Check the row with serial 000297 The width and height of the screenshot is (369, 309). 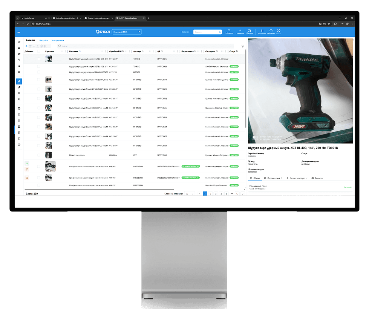[38, 185]
